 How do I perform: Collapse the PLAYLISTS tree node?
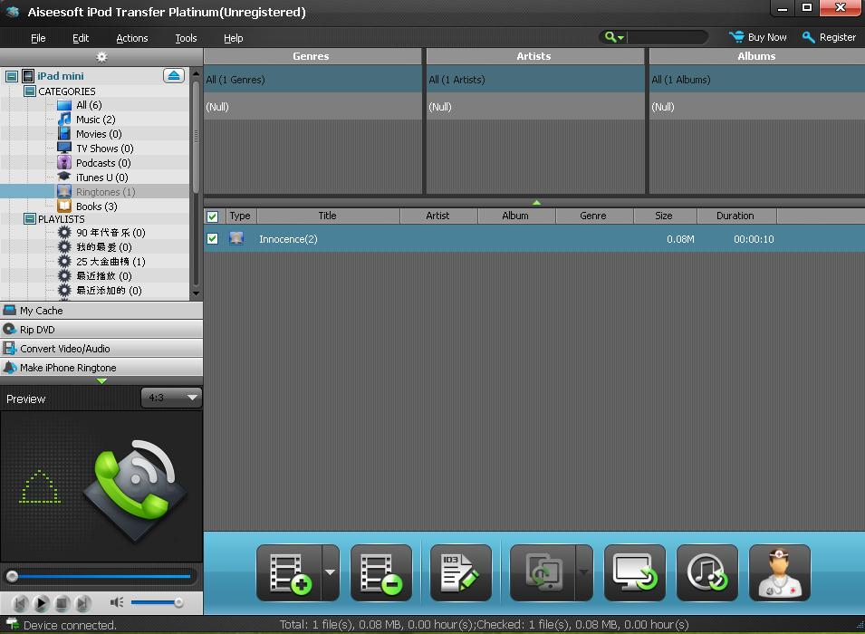30,219
